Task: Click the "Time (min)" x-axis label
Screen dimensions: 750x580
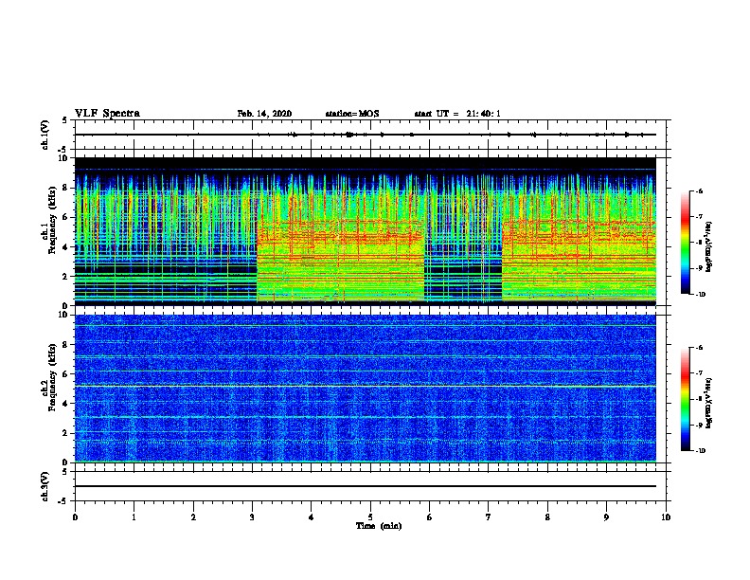Action: point(379,526)
